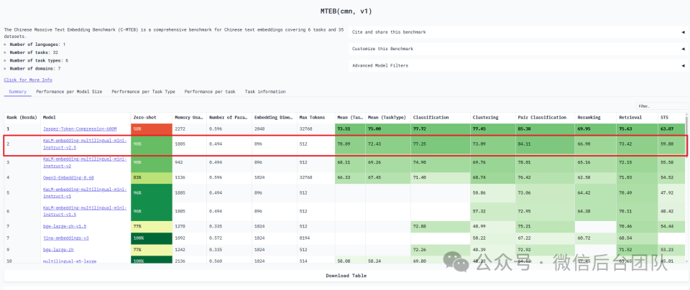
Task: Select the 'Number of tasks: 32' line
Action: coord(34,52)
